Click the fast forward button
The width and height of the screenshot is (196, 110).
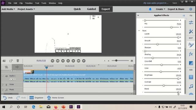[x=78, y=61]
